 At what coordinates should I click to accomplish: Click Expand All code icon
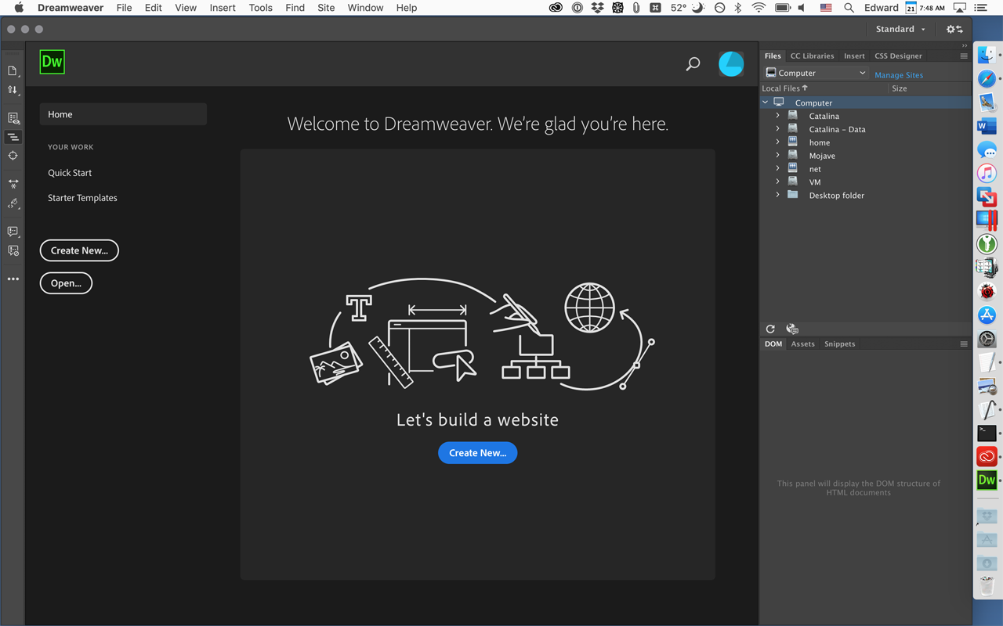point(13,184)
